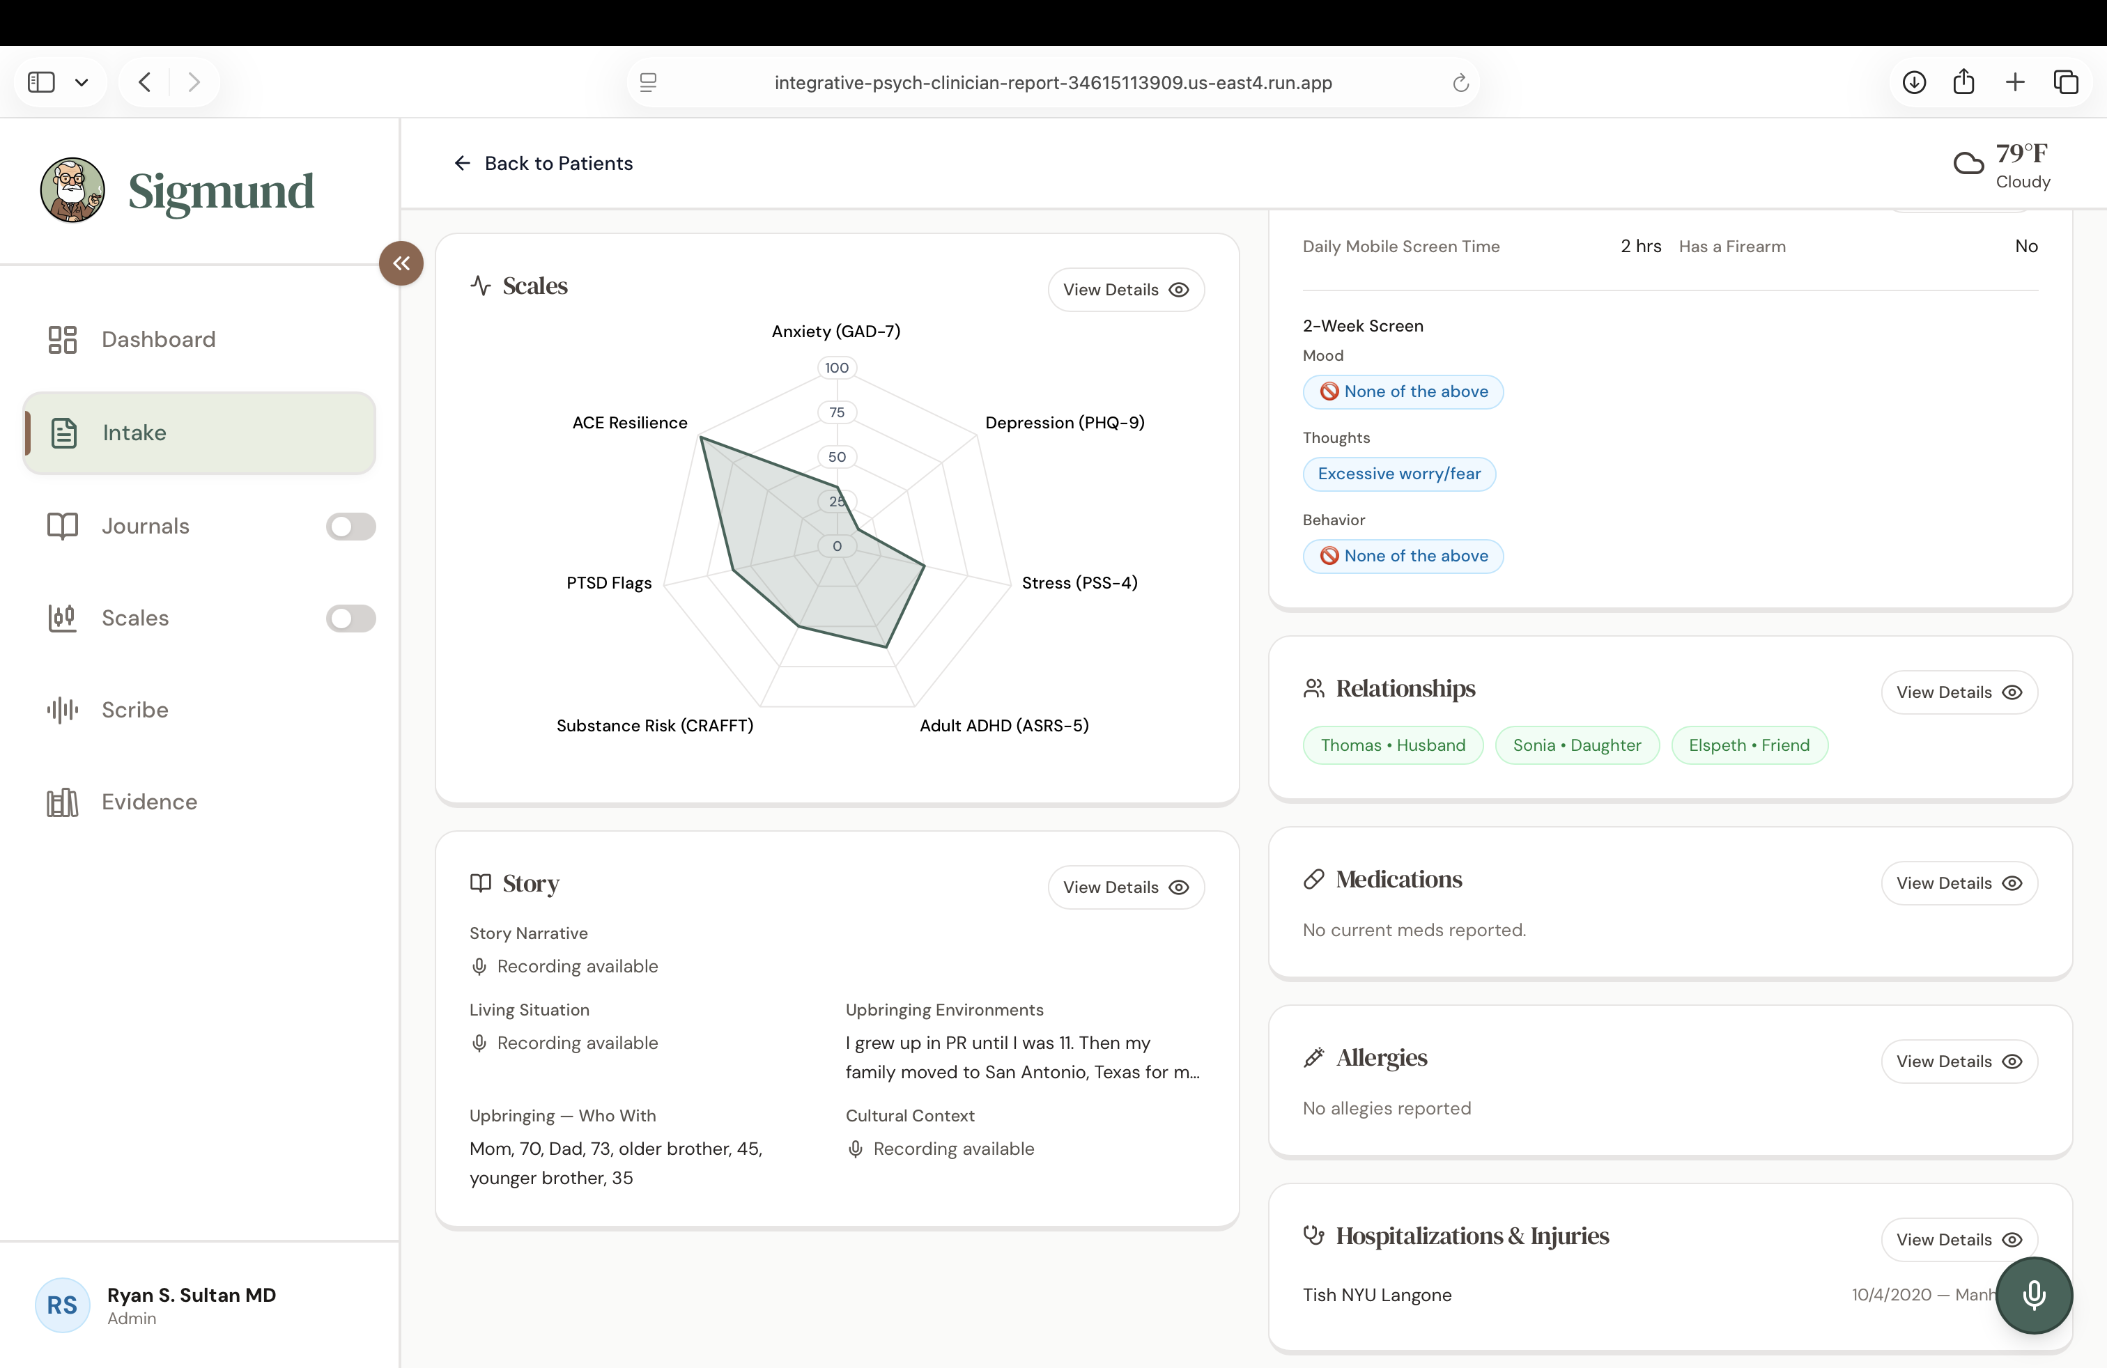Open browser sidebar dropdown chevron
Screen dimensions: 2107x1368
(x=82, y=82)
